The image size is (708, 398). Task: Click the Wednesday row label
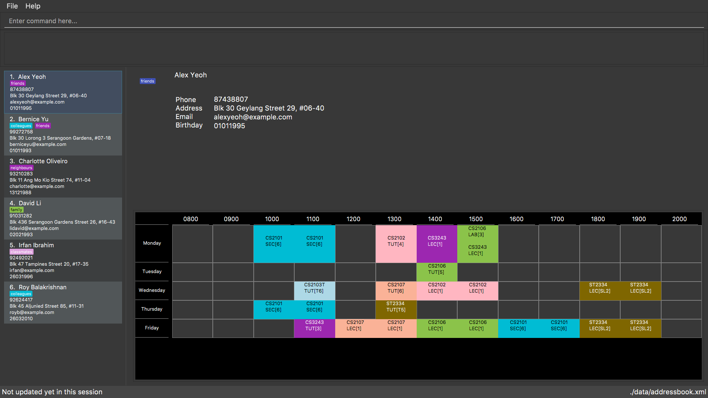click(152, 290)
